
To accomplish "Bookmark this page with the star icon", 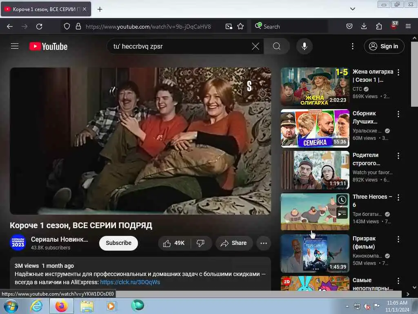I will click(x=240, y=27).
